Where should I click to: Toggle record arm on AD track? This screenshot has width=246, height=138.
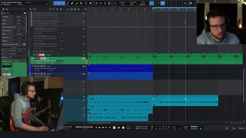[x=42, y=58]
